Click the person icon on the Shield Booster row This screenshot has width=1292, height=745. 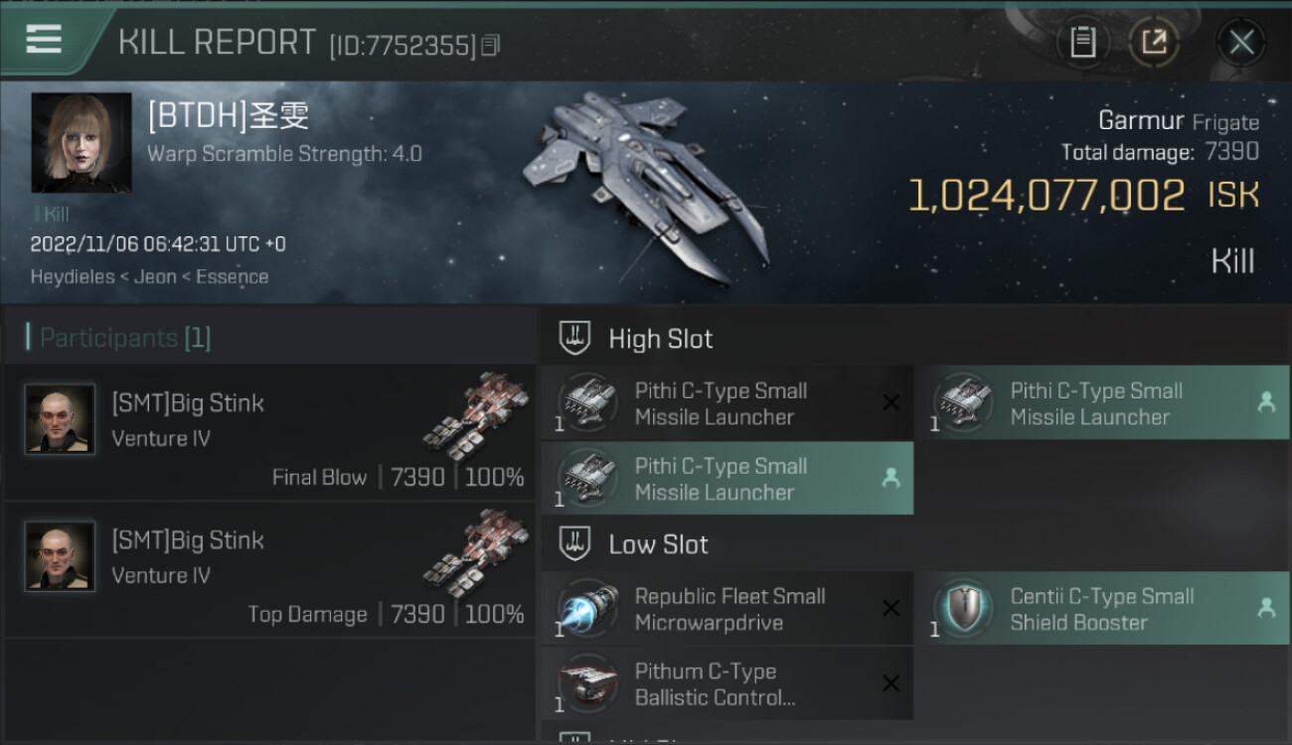coord(1266,608)
